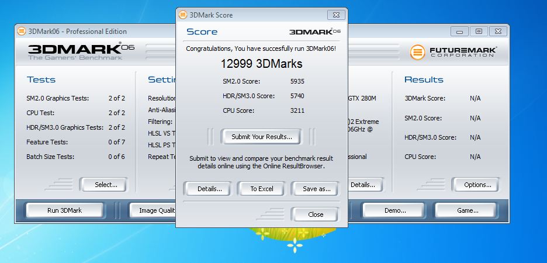Click Submit Your Results button

(x=262, y=137)
